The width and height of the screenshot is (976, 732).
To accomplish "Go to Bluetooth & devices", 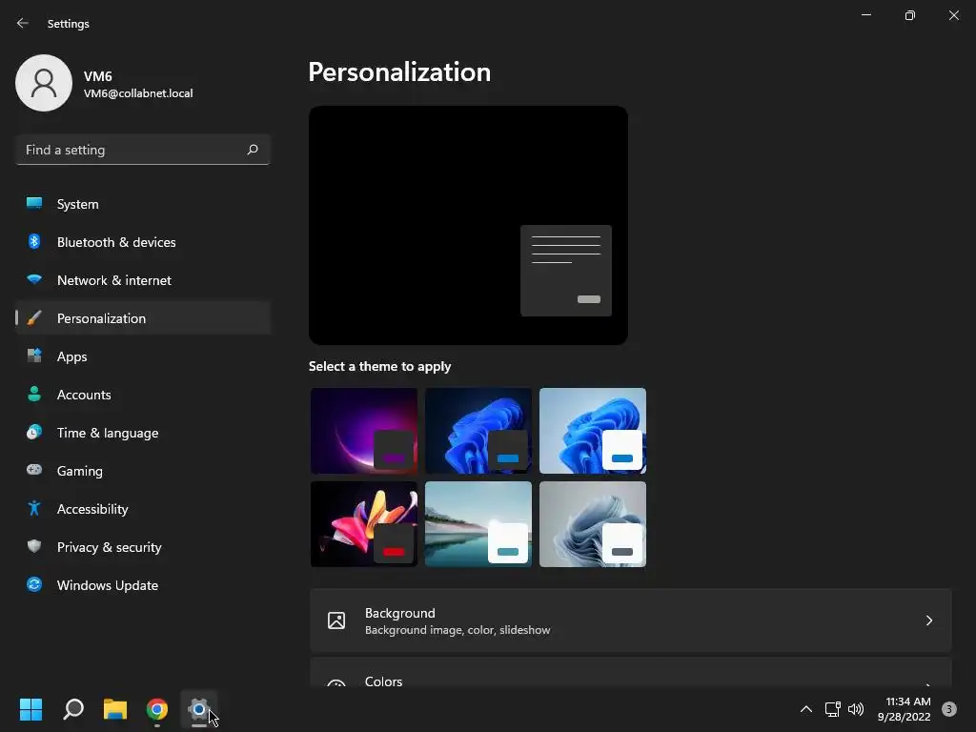I will (x=143, y=241).
